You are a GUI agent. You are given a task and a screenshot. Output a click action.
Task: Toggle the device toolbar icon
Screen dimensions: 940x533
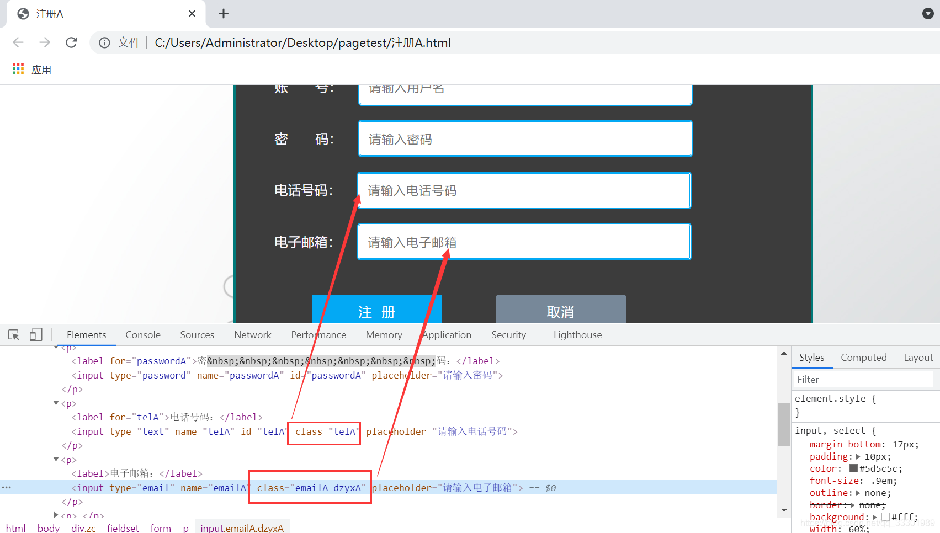coord(36,335)
